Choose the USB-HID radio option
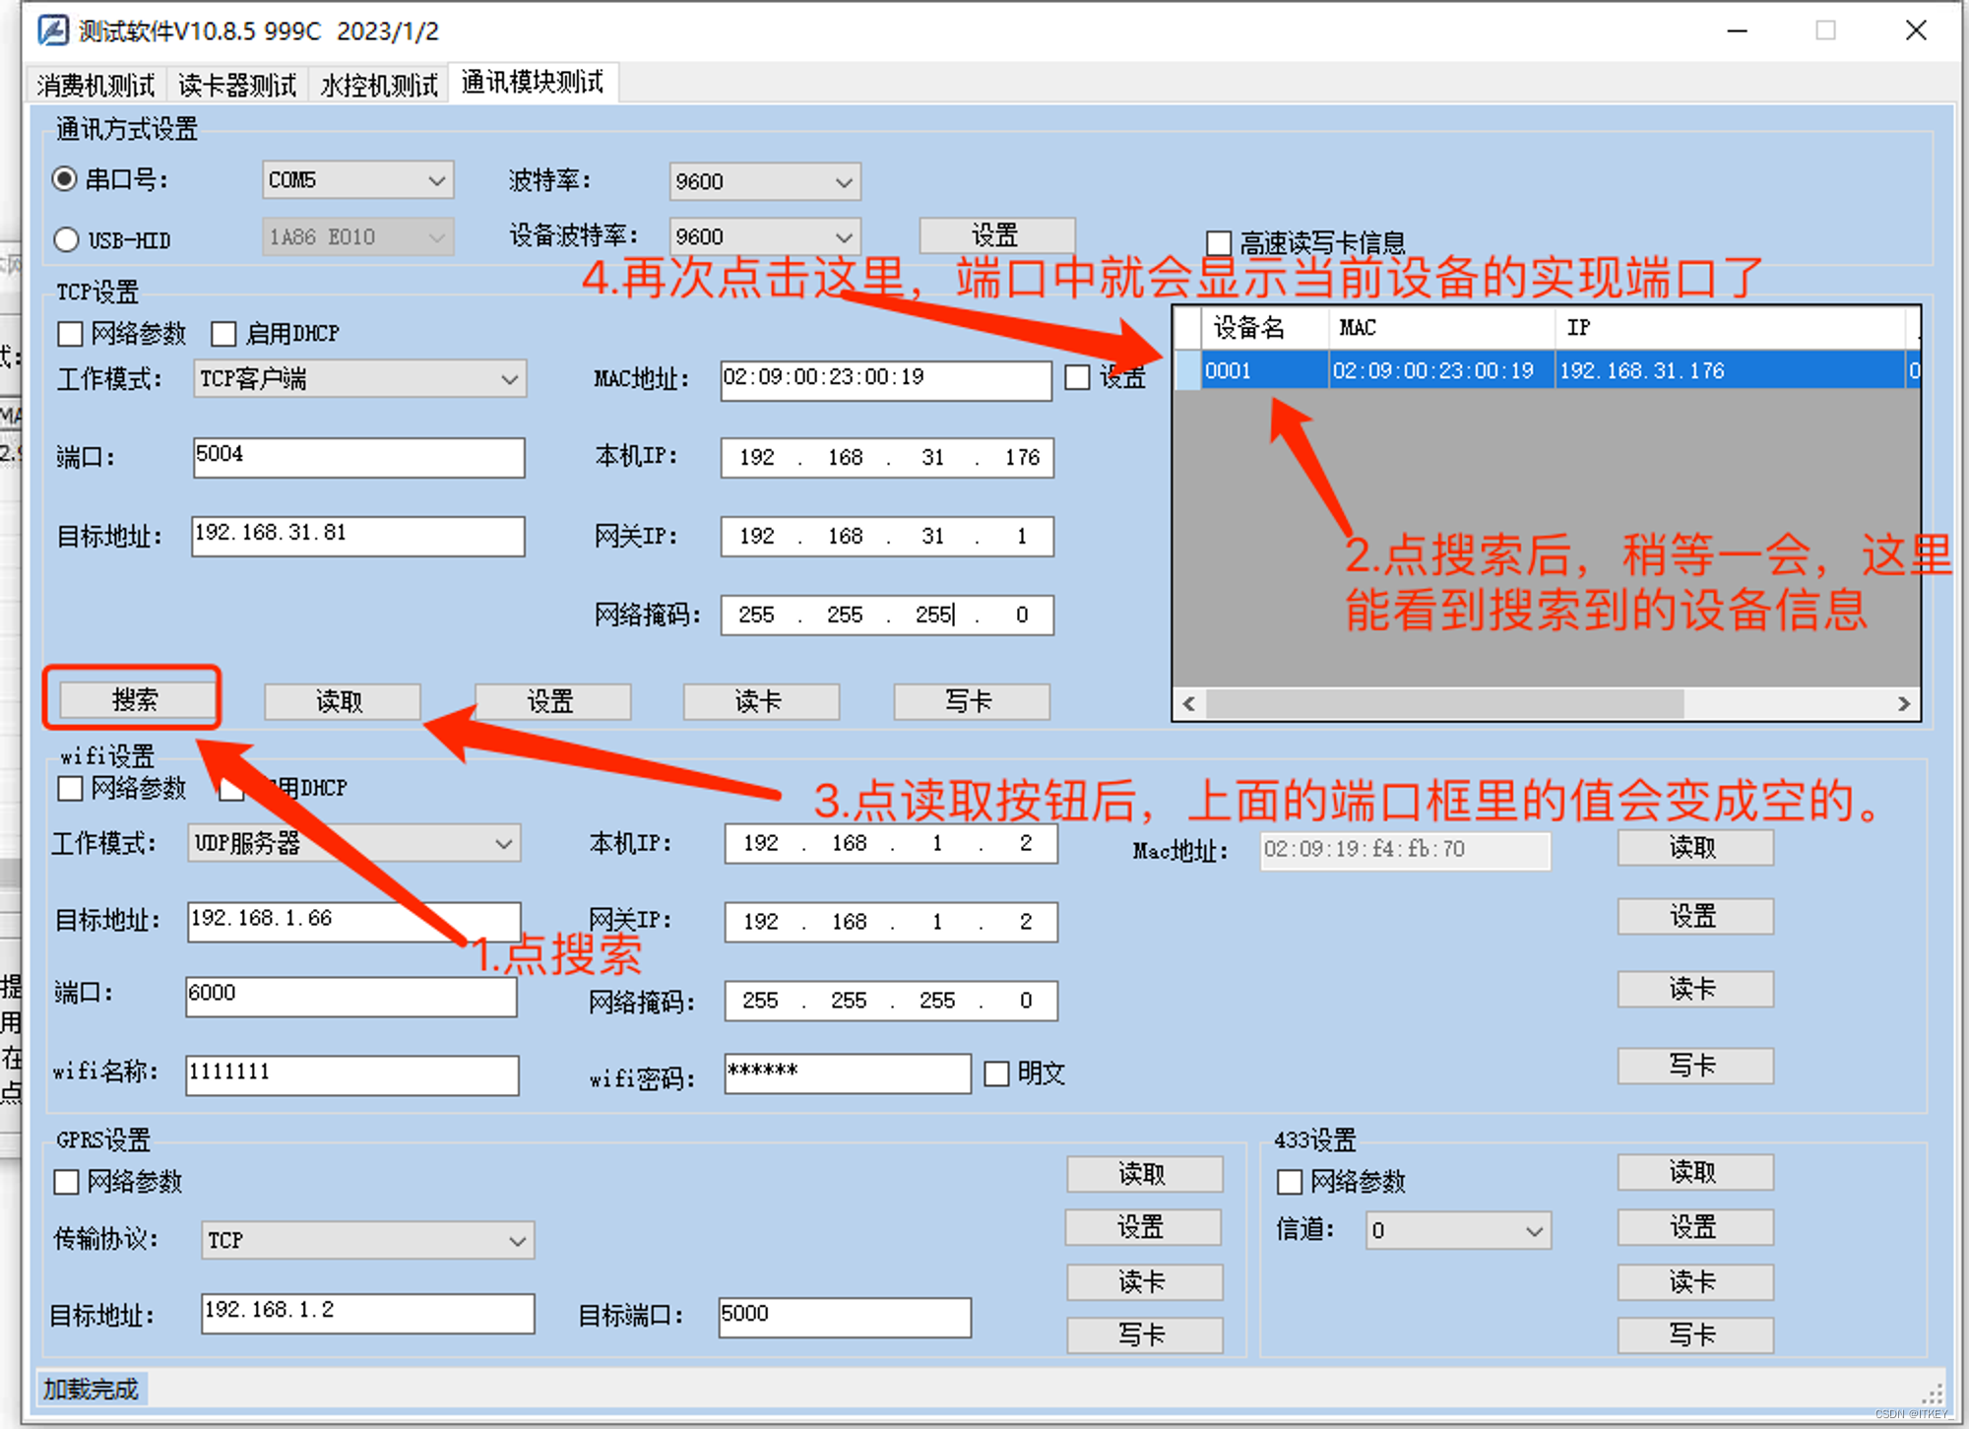 [66, 239]
